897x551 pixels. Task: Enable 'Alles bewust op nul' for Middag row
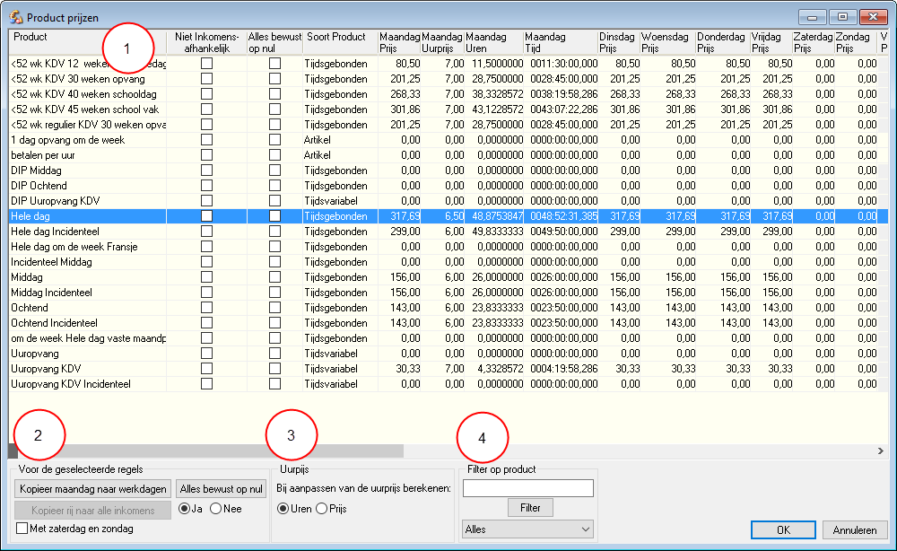[274, 277]
